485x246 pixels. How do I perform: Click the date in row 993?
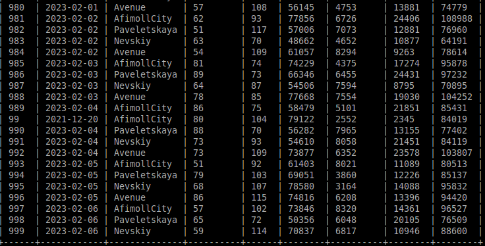tap(72, 164)
